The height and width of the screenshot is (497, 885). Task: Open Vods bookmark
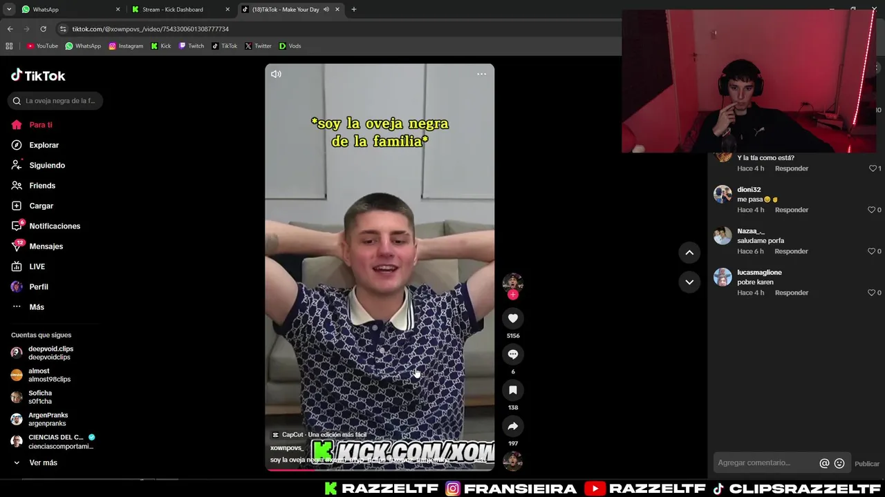click(x=290, y=46)
